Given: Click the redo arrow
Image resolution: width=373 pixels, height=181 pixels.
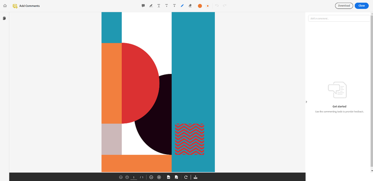Looking at the screenshot, I should coord(225,5).
